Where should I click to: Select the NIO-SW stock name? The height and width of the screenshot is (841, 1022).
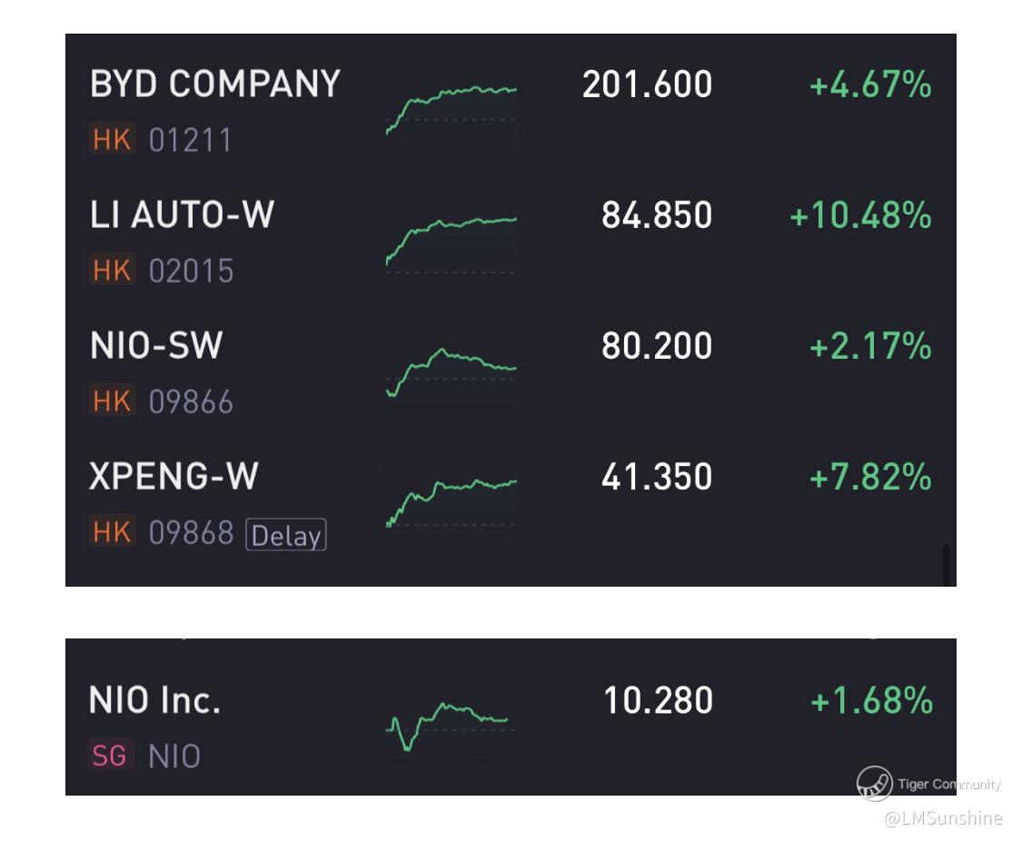point(156,345)
